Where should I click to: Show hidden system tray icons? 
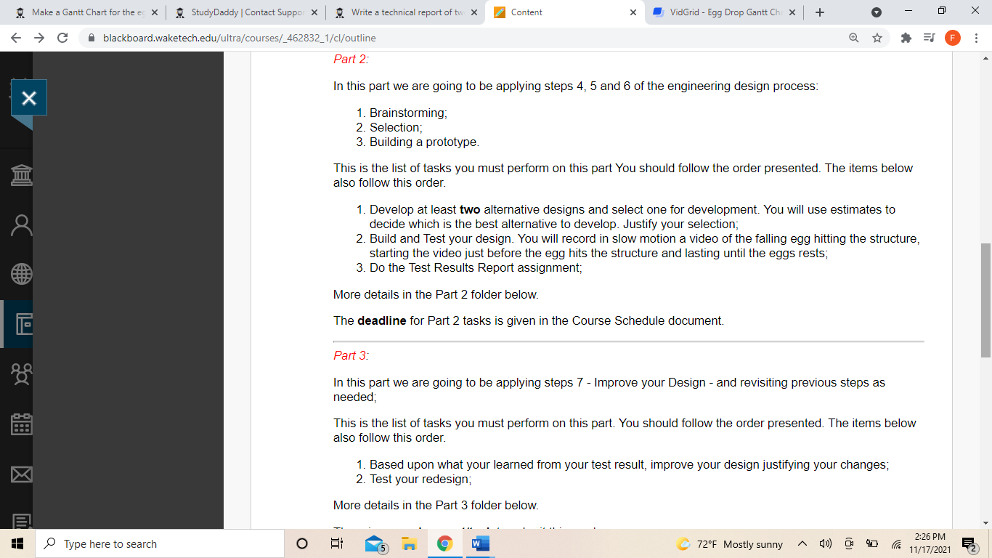click(x=802, y=544)
